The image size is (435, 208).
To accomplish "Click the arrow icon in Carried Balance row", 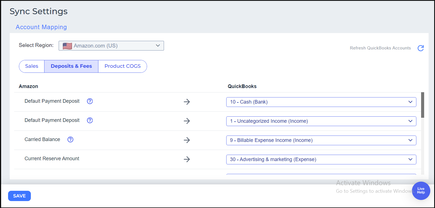I will click(x=187, y=140).
